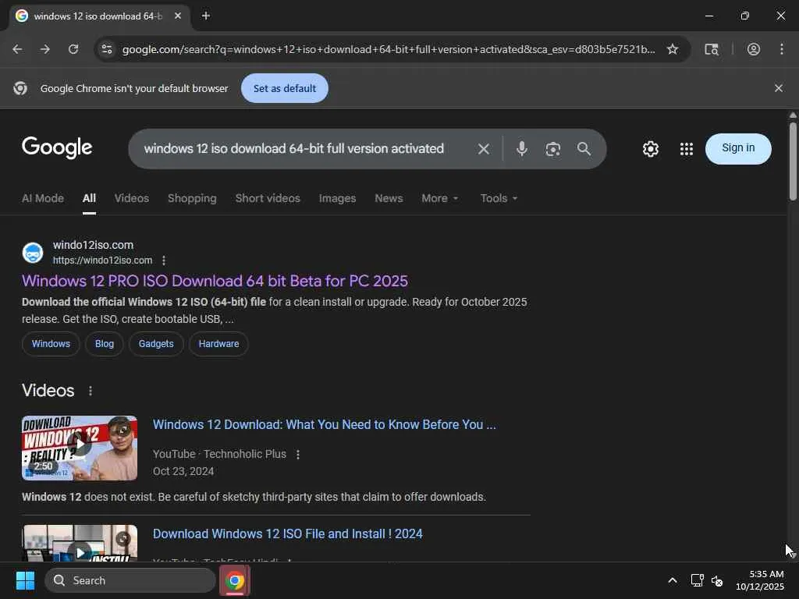This screenshot has width=799, height=599.
Task: Open network status icon in tray
Action: [697, 580]
